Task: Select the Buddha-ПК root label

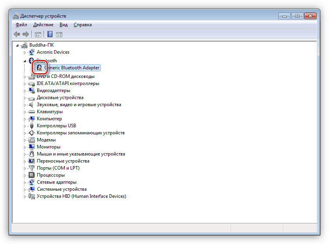Action: (x=42, y=45)
